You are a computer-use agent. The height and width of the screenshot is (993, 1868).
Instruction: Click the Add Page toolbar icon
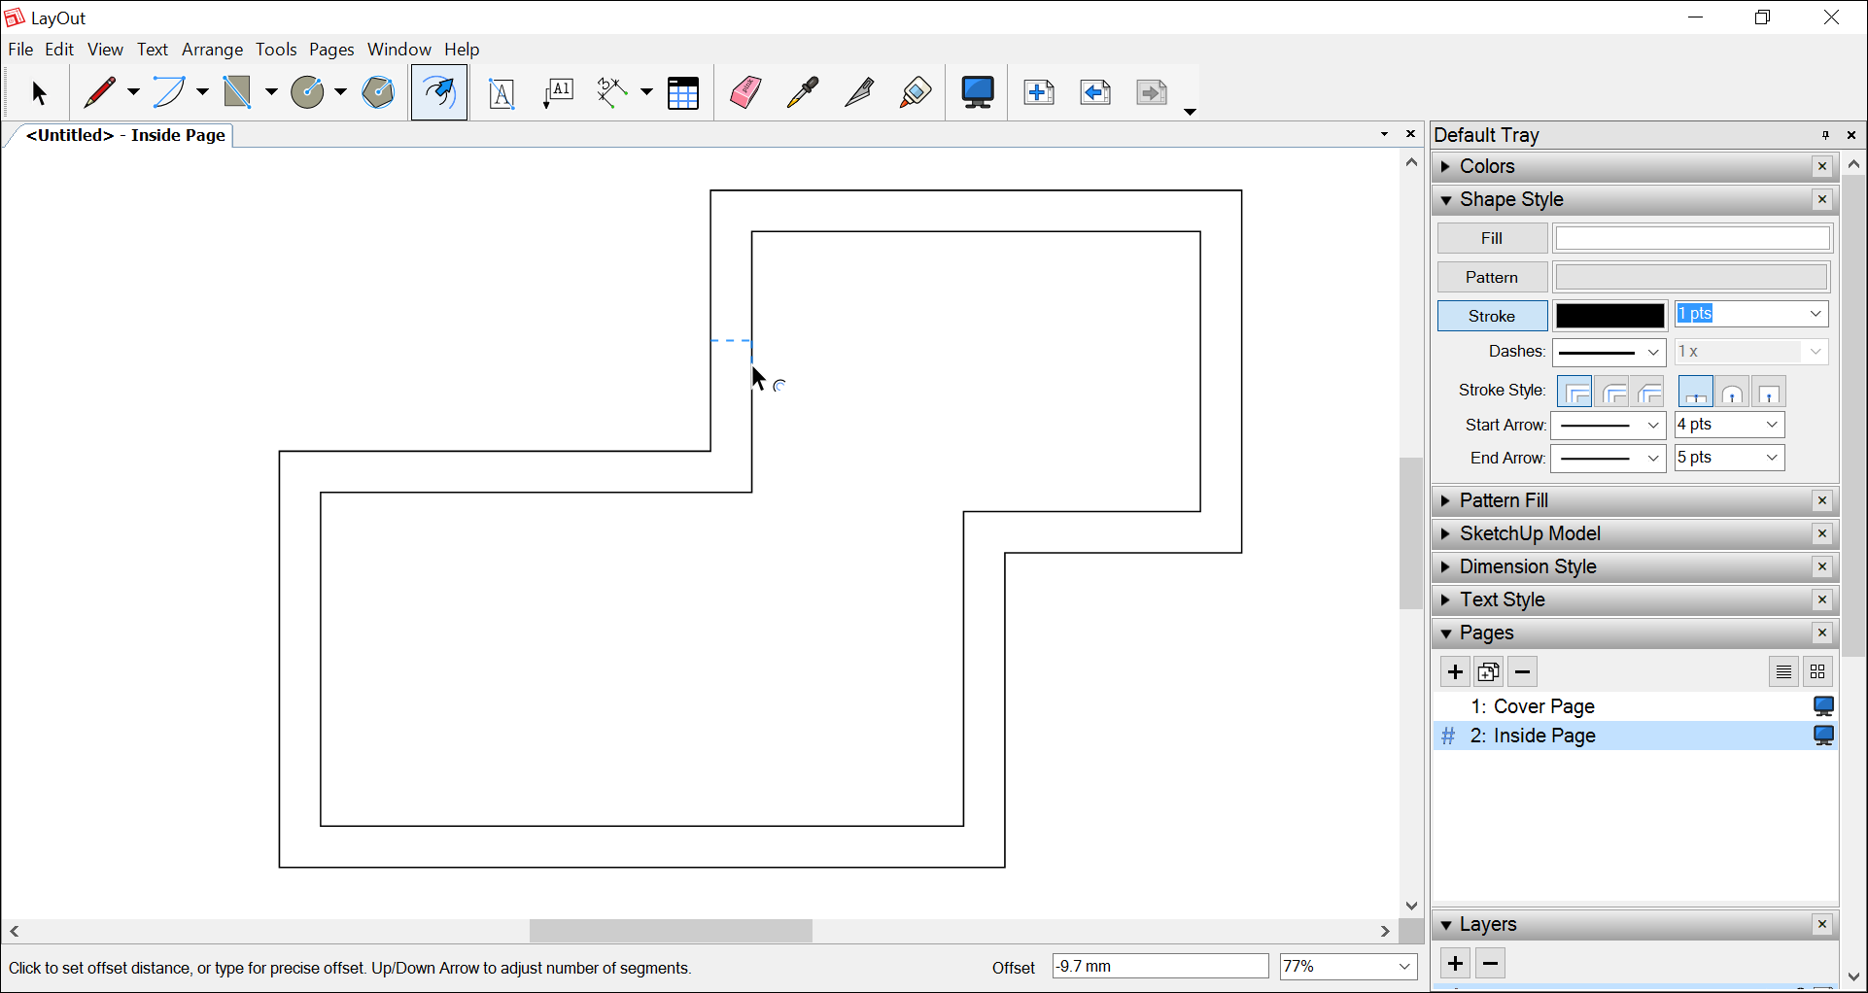1039,93
